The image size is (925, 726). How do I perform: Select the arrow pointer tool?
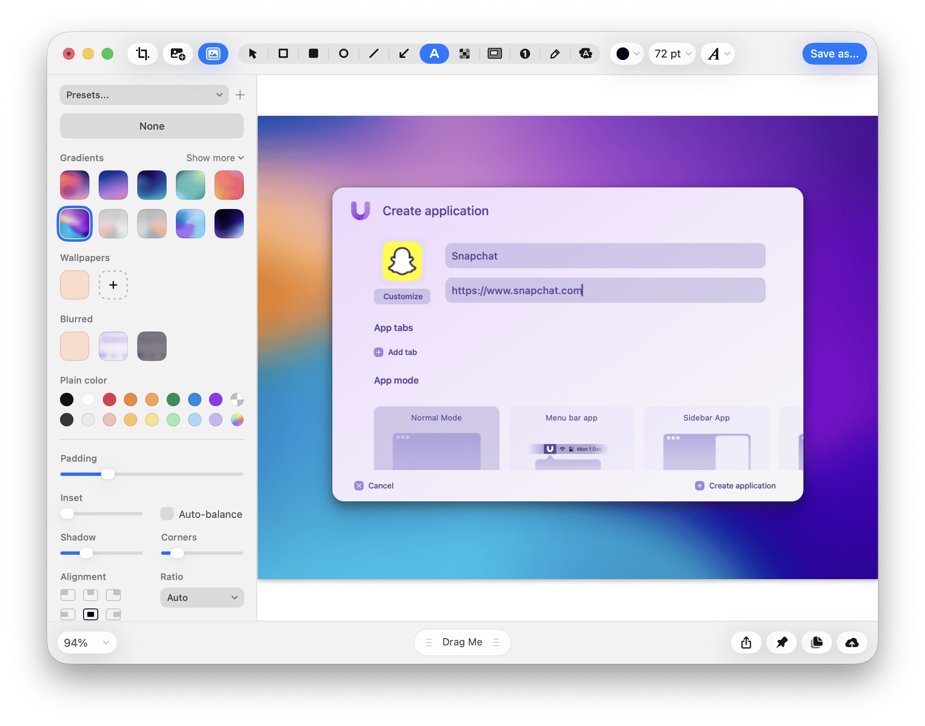click(x=253, y=54)
